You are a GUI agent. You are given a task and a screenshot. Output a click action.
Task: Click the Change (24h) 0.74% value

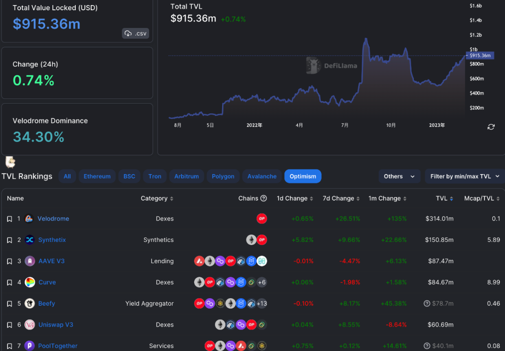click(33, 80)
